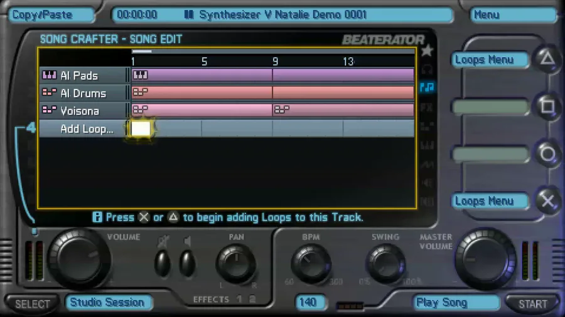
Task: Open Loops Menu next to cross
Action: (x=490, y=201)
